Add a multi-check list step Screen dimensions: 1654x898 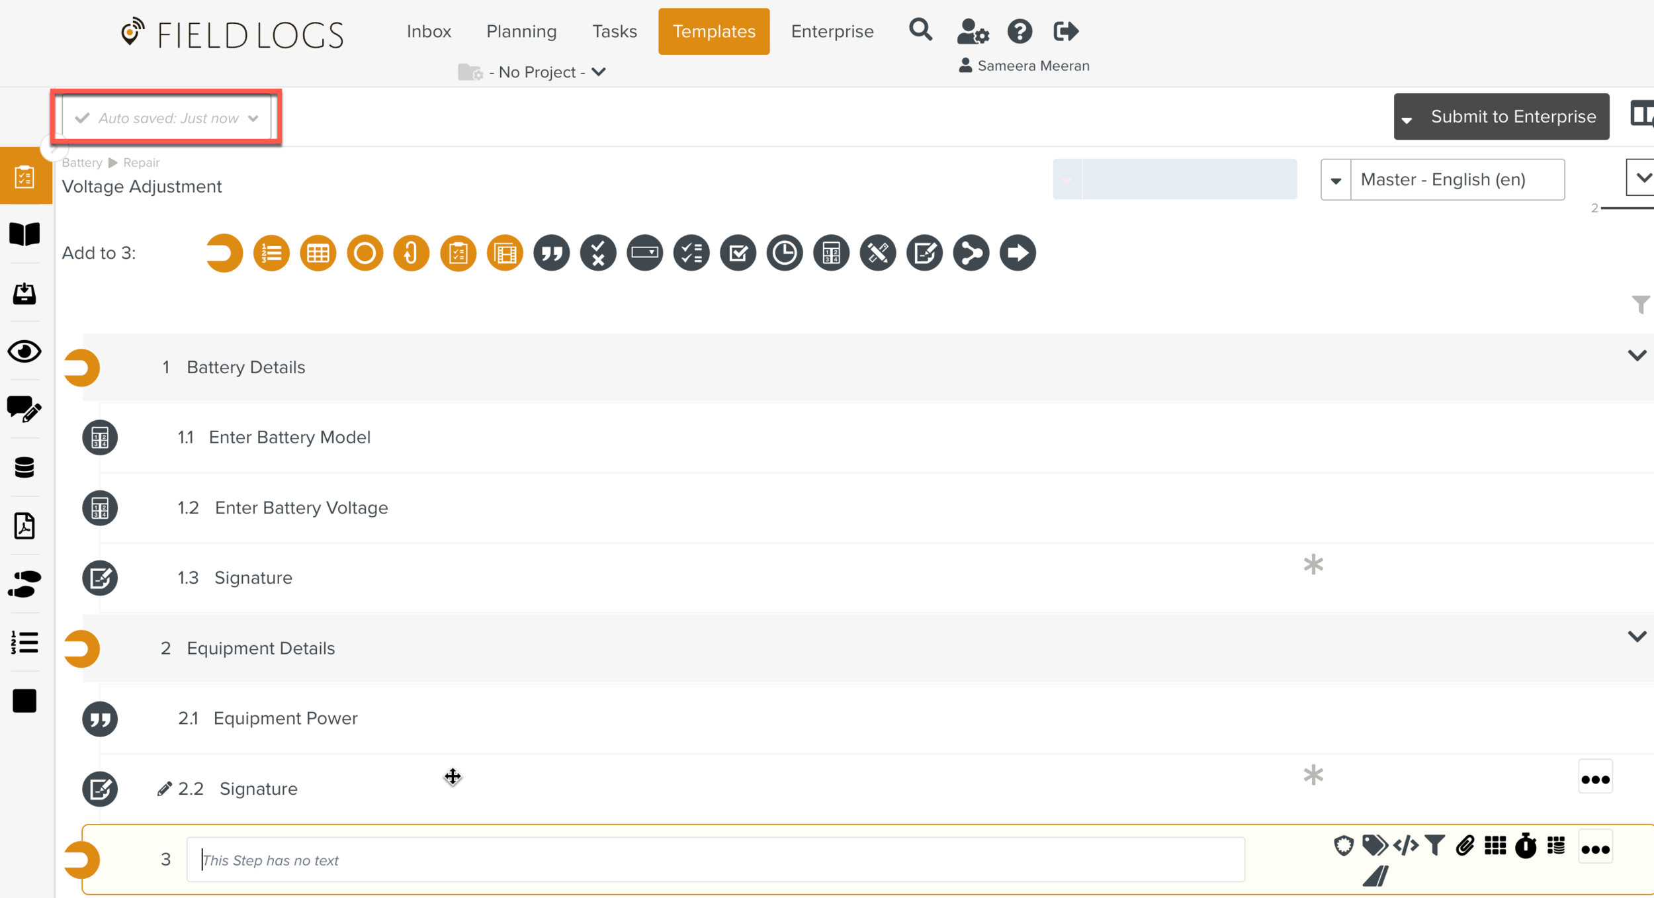691,253
